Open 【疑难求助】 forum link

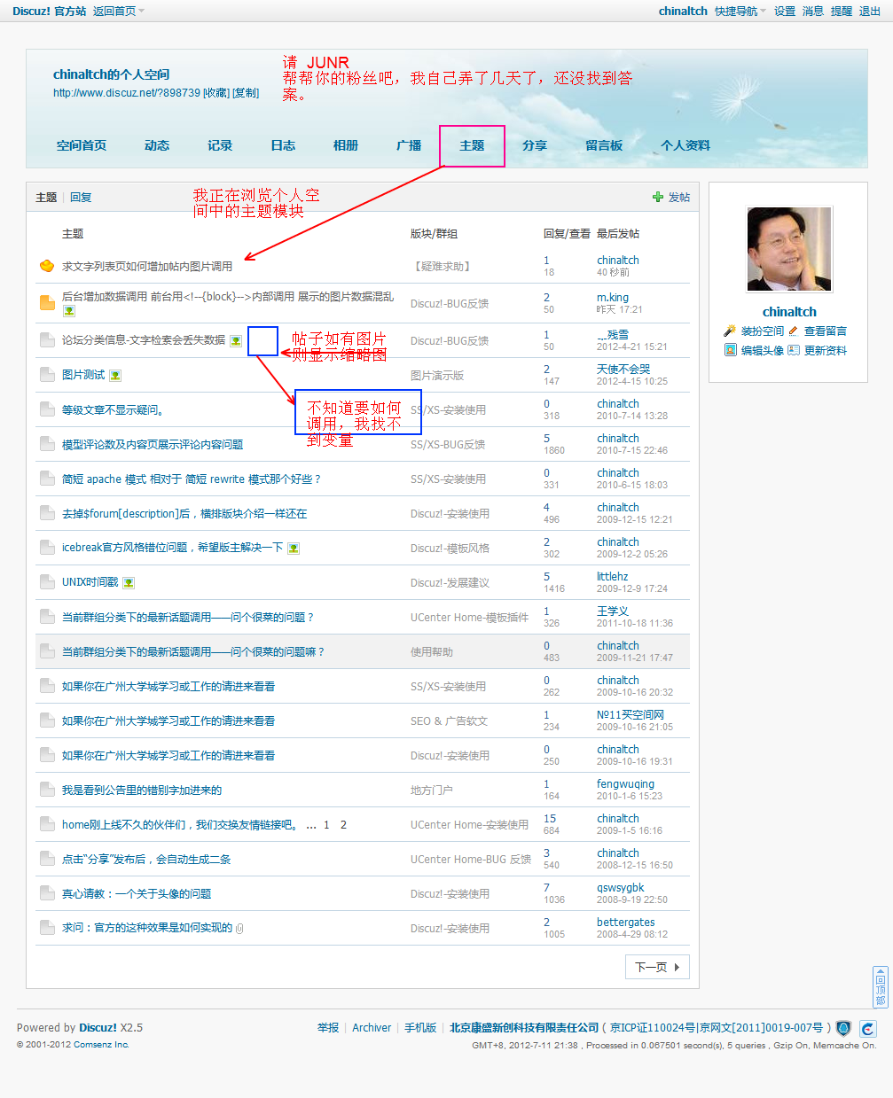[443, 267]
